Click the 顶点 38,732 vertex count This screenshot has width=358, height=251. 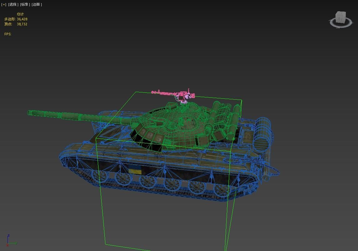[16, 24]
